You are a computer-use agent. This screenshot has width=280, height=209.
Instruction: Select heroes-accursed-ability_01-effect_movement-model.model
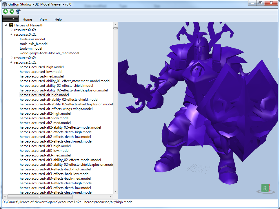coord(65,81)
